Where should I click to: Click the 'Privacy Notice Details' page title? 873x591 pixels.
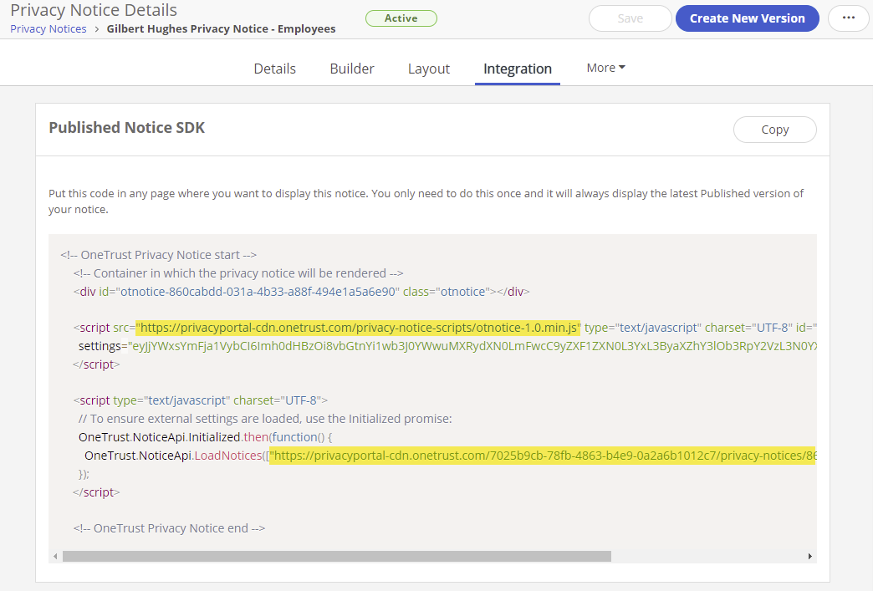tap(94, 10)
